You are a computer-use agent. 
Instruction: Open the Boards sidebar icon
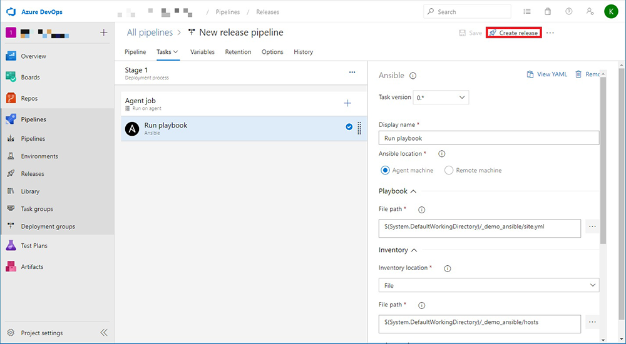pyautogui.click(x=11, y=77)
